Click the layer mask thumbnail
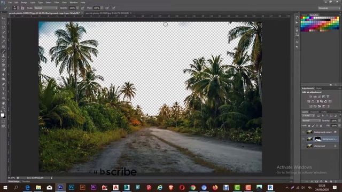Viewport: 342px width, 192px height. click(x=318, y=139)
